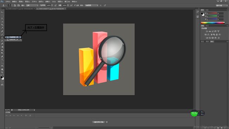Toggle pressure-for-opacity button

(56, 5)
